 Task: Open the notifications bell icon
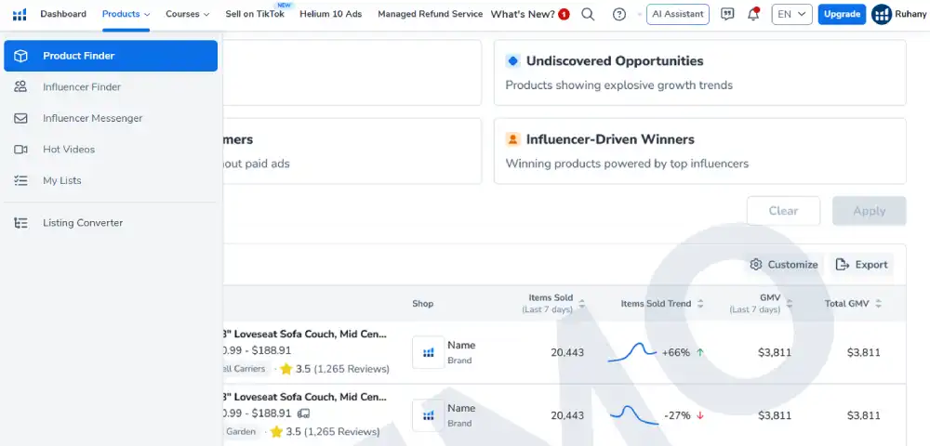click(x=753, y=14)
